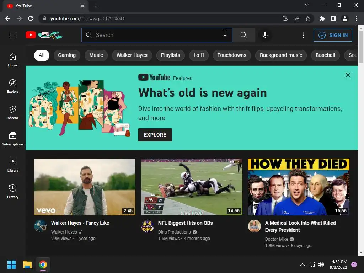The image size is (364, 273).
Task: Open Library in sidebar
Action: [13, 165]
